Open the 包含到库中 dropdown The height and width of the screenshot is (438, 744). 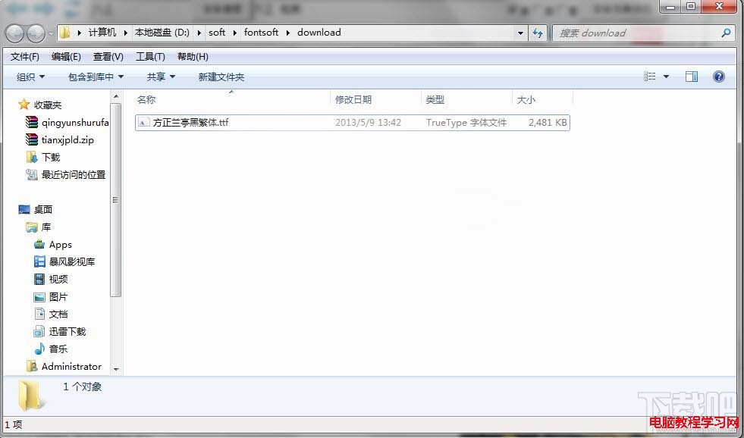96,77
